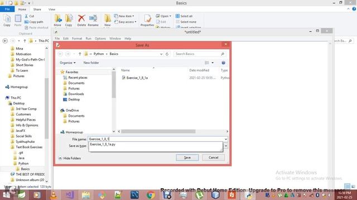The height and width of the screenshot is (200, 357).
Task: Open Google Chrome from the taskbar
Action: point(151,195)
